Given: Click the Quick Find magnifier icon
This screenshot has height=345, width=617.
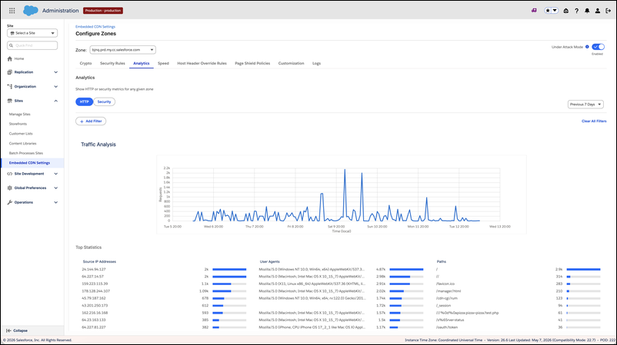Looking at the screenshot, I should 12,45.
